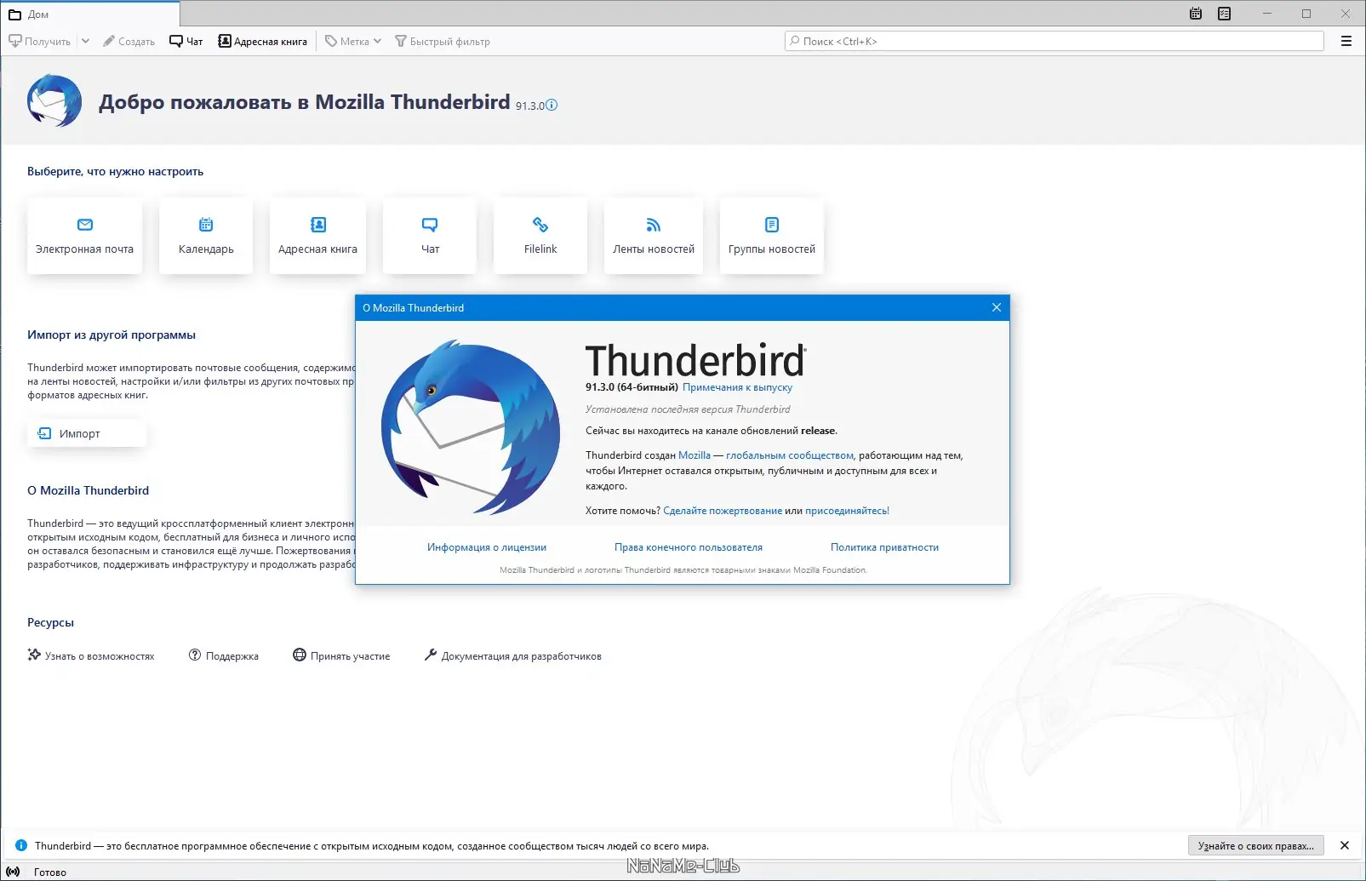Viewport: 1366px width, 881px height.
Task: Open the Чат toolbar button
Action: (x=186, y=41)
